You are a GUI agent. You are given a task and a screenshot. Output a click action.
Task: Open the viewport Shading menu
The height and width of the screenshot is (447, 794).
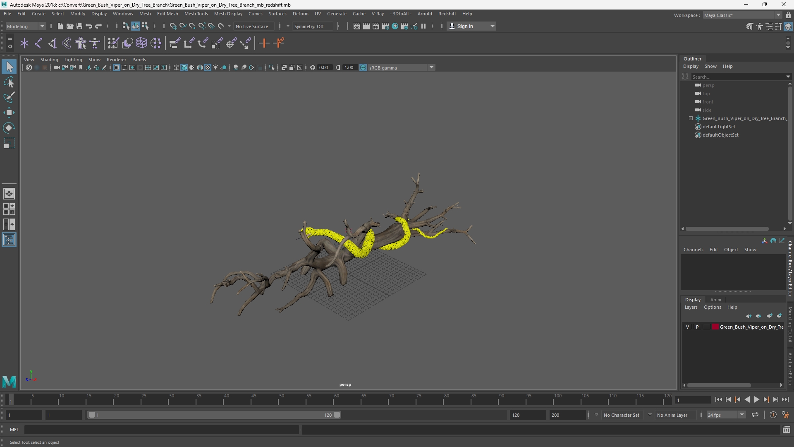(x=49, y=60)
